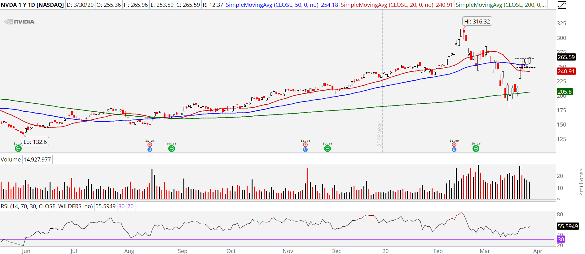Click the 125 price axis label
The width and height of the screenshot is (585, 254).
(x=561, y=139)
